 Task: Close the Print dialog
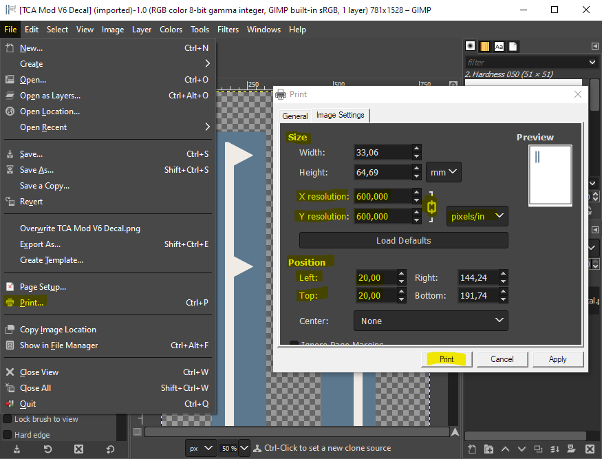[578, 94]
